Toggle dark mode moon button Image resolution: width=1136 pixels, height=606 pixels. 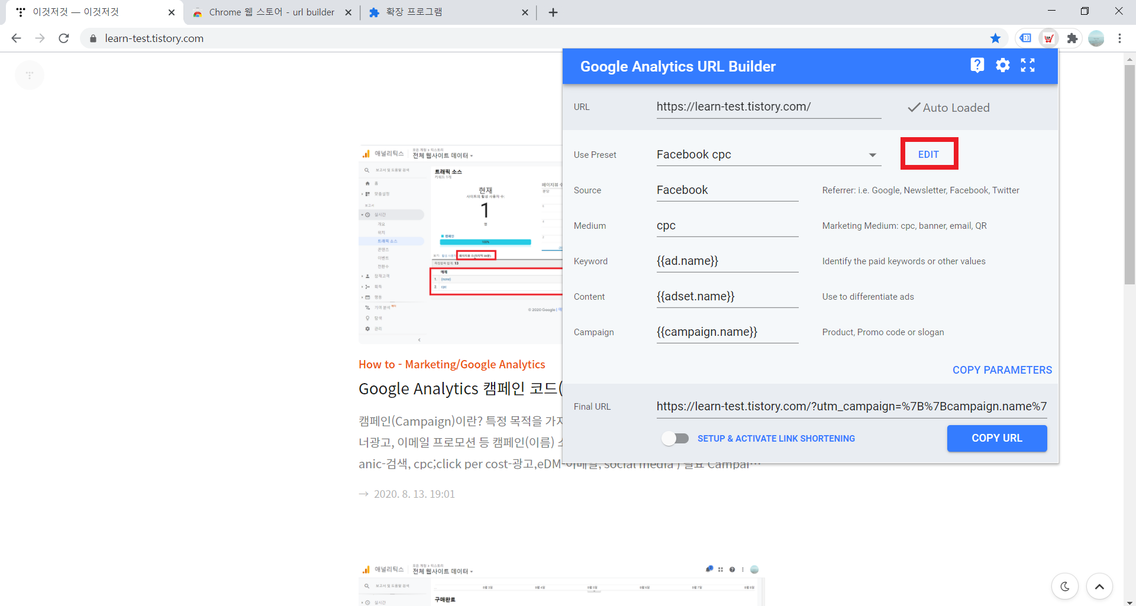pos(1065,586)
